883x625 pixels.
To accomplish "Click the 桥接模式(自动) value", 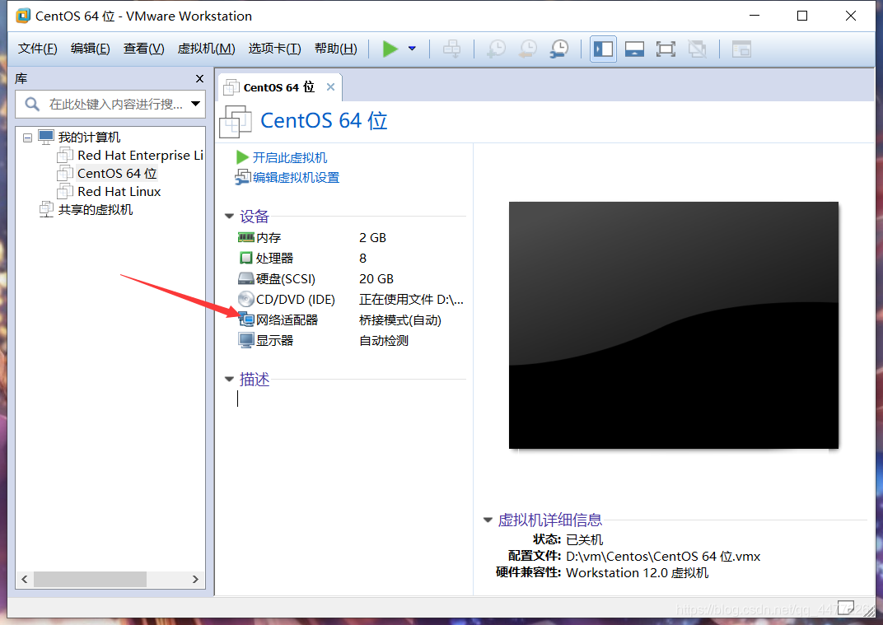I will 400,320.
